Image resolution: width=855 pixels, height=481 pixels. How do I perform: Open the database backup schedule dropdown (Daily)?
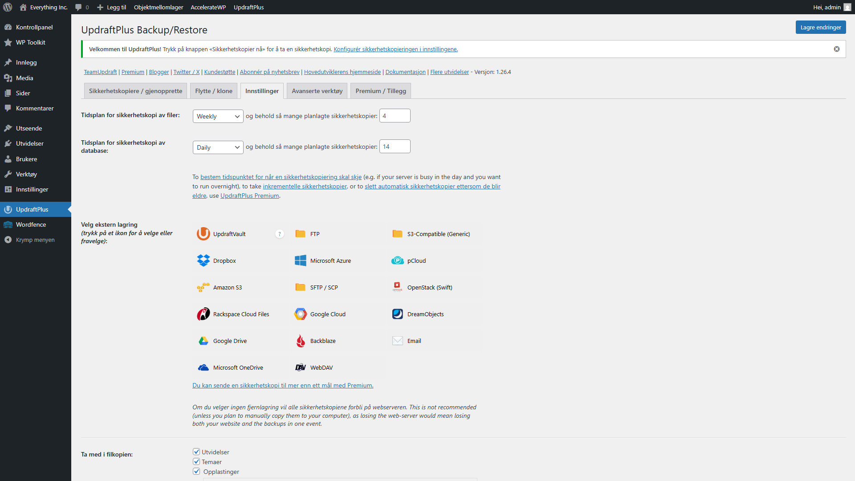pyautogui.click(x=218, y=147)
